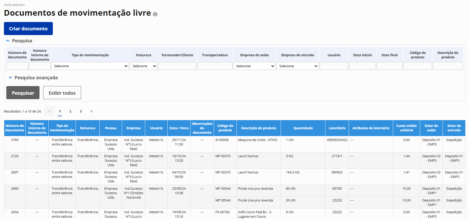Open the Natureza filter dropdown

(144, 66)
